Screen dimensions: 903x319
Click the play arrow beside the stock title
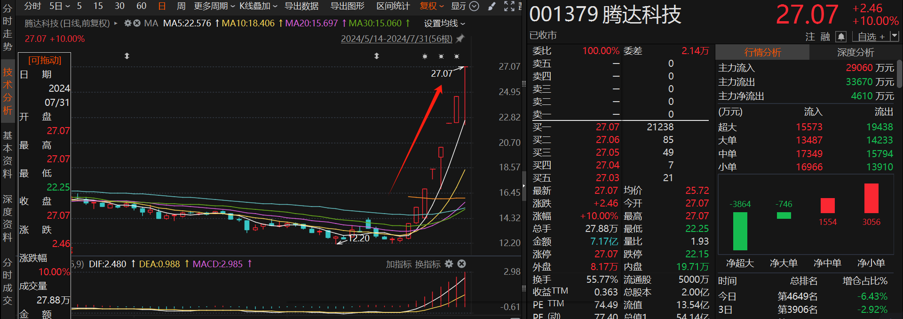pos(116,23)
